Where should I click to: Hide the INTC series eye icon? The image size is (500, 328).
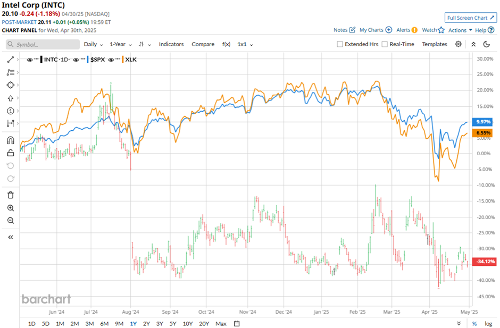coord(30,60)
